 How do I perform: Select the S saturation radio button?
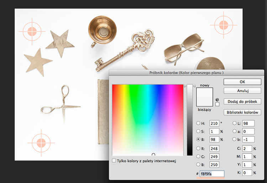tap(198, 131)
